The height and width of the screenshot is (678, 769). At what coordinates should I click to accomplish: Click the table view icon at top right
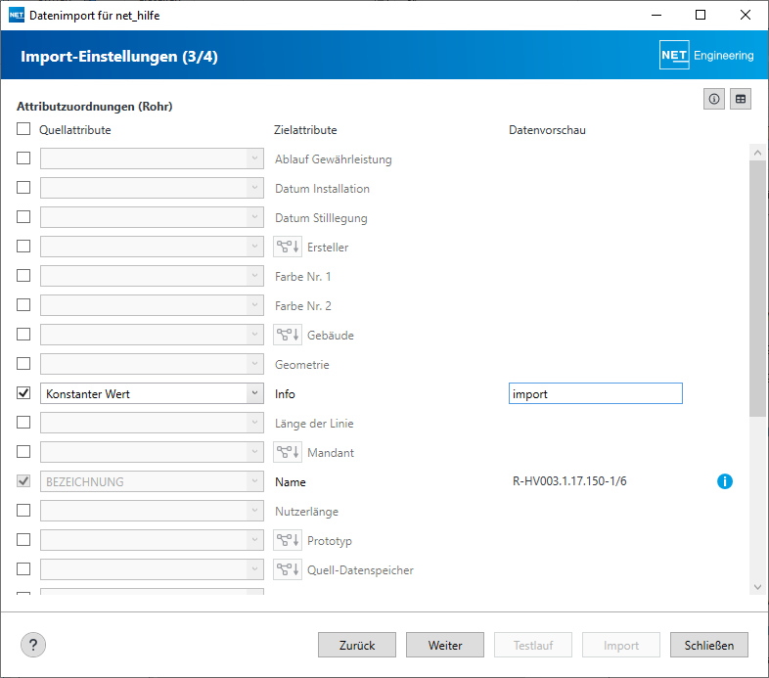[741, 99]
